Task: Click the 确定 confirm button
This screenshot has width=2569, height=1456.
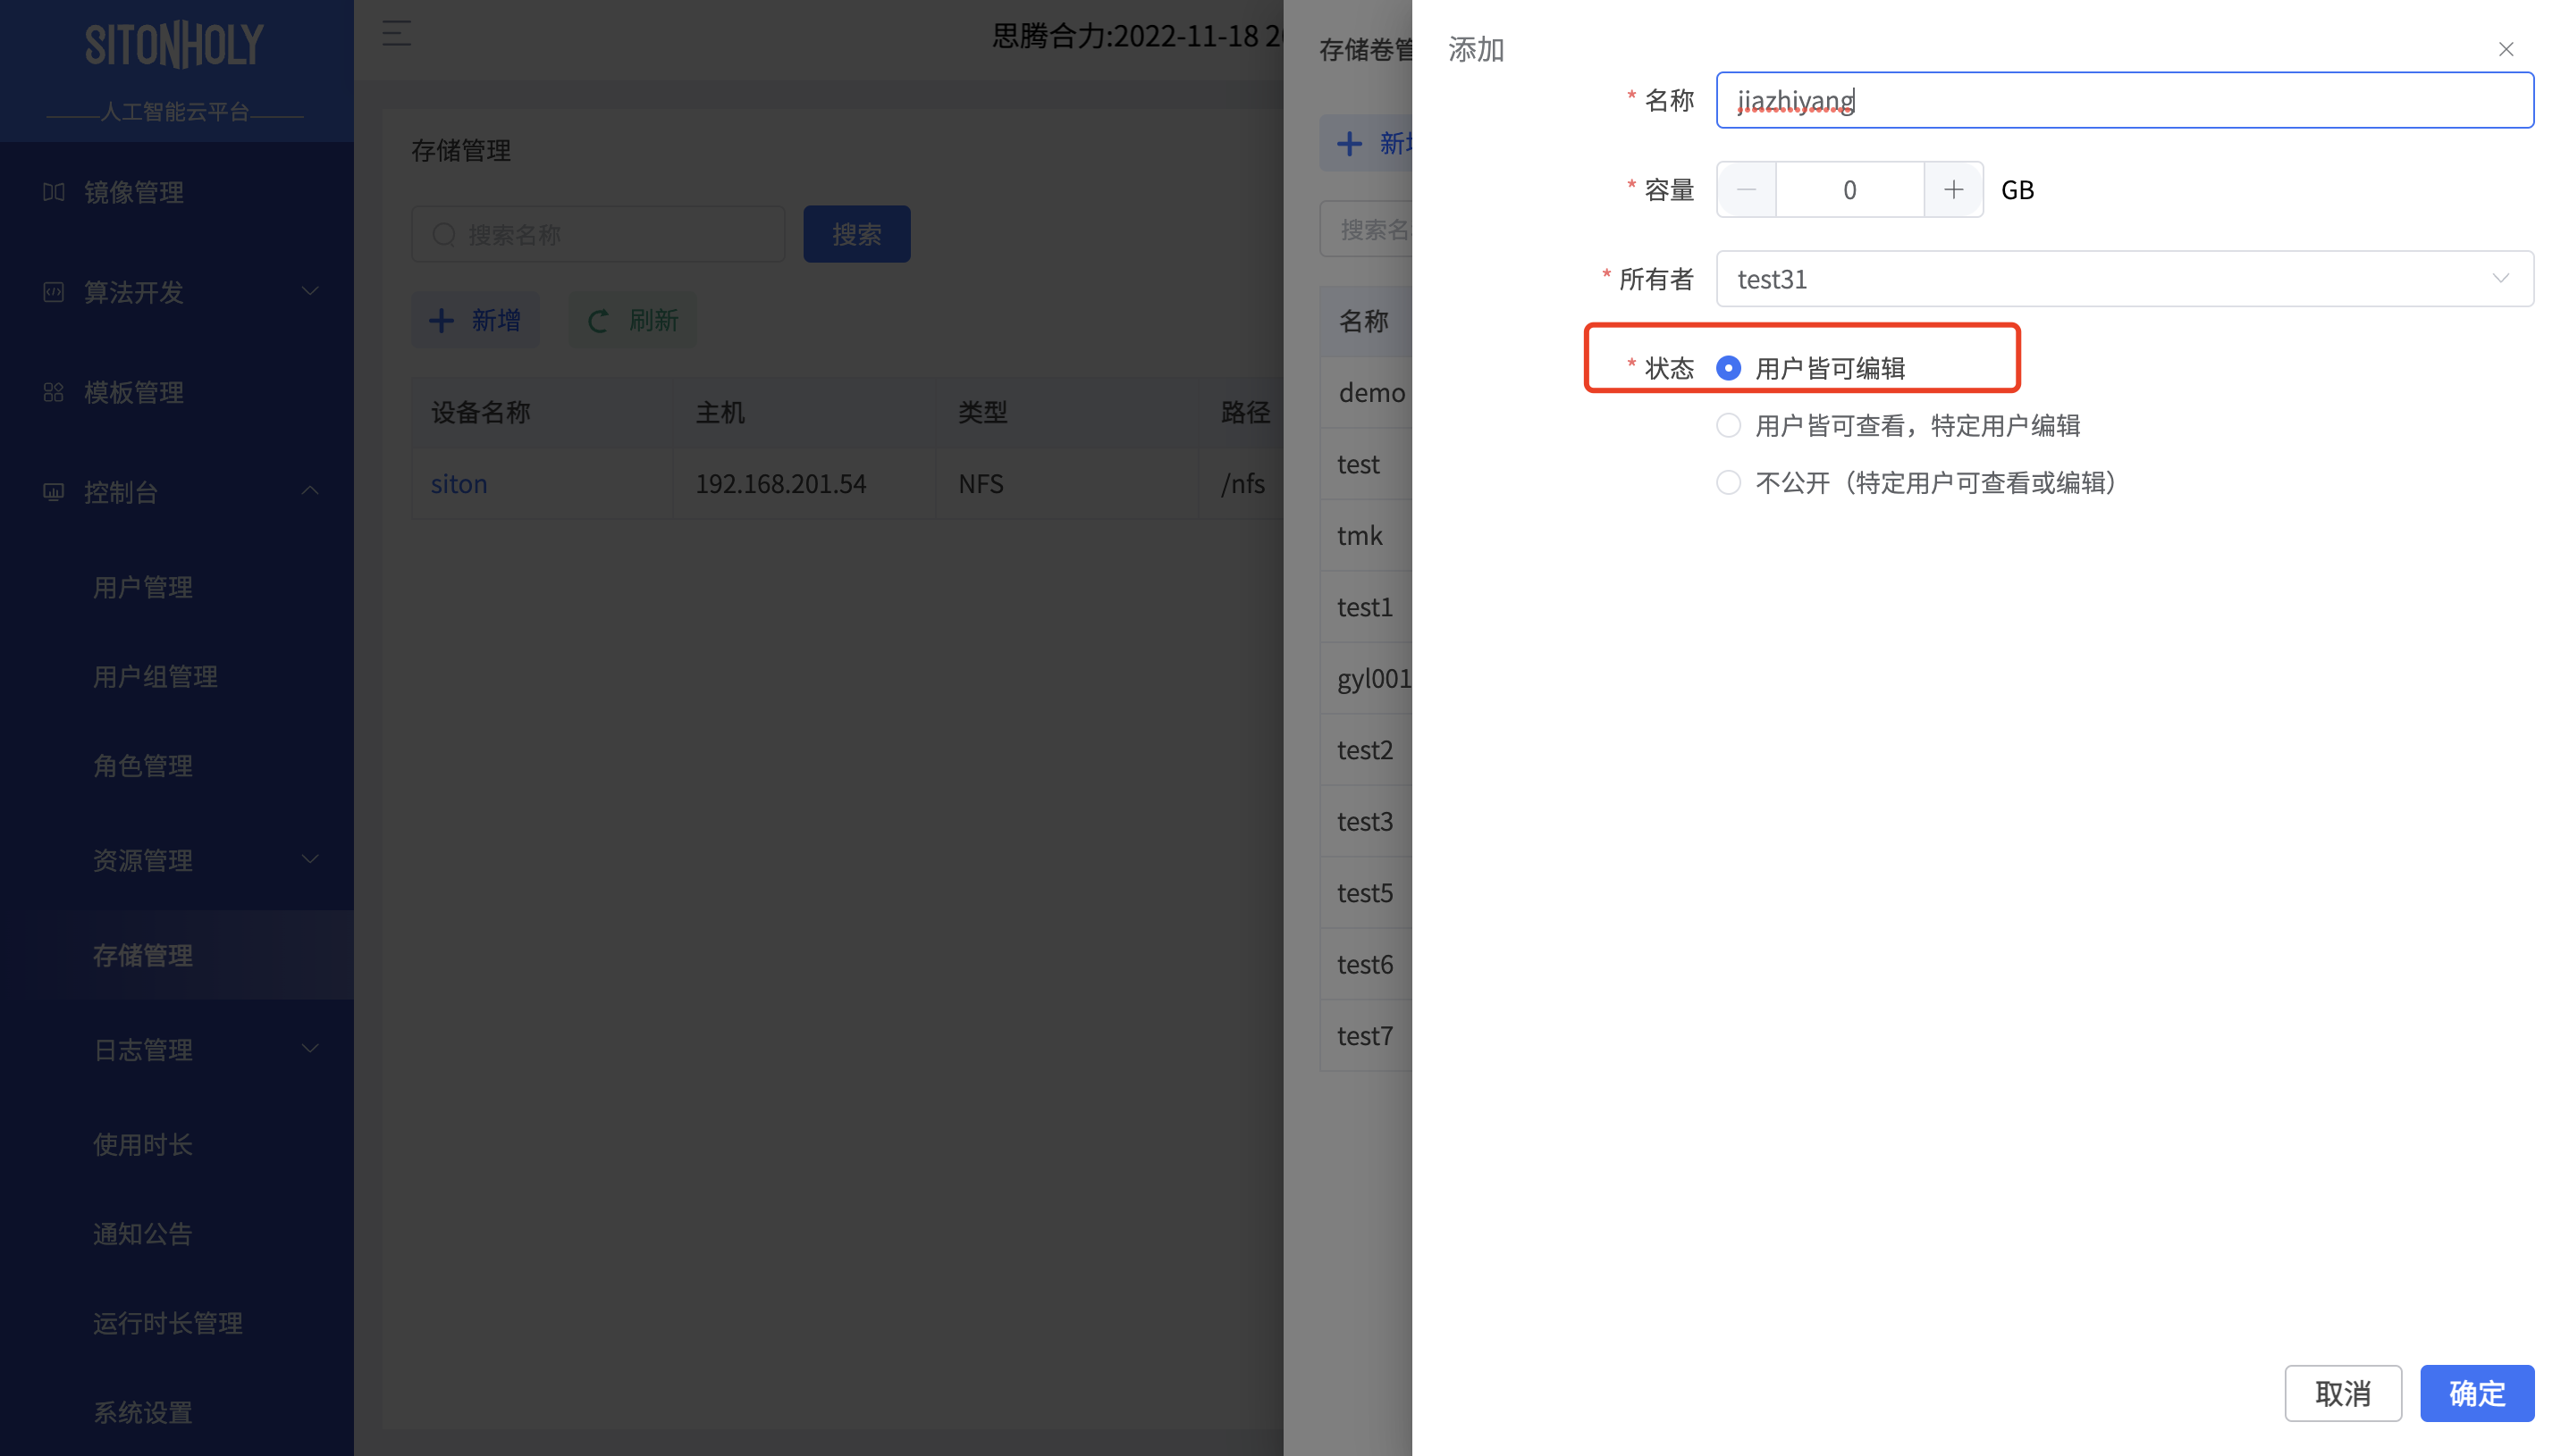Action: [x=2477, y=1393]
